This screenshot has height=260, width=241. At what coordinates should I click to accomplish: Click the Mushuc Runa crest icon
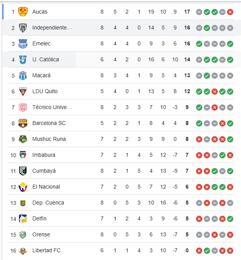click(x=23, y=139)
